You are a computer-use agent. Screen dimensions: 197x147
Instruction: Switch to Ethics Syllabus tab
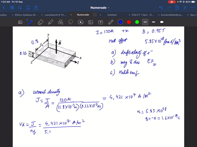click(26, 15)
